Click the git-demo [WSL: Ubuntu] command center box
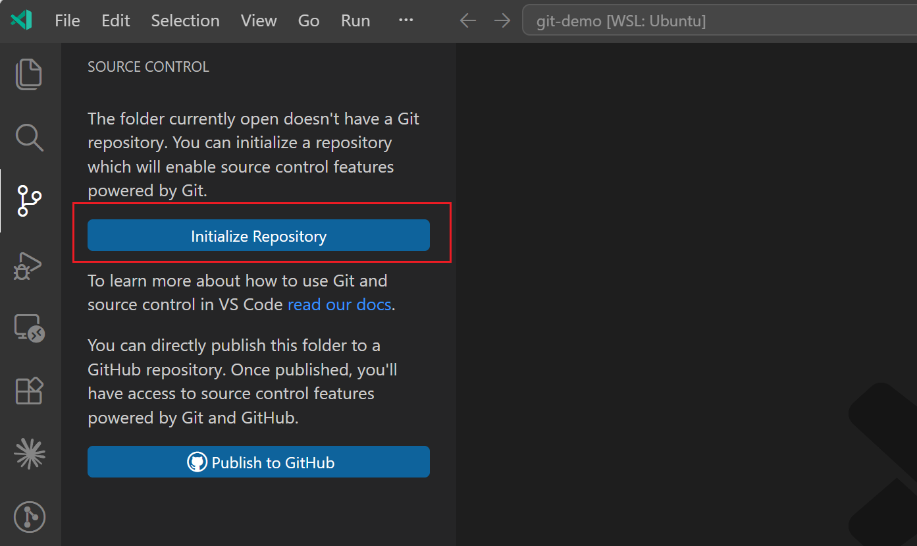This screenshot has height=546, width=917. pyautogui.click(x=720, y=21)
